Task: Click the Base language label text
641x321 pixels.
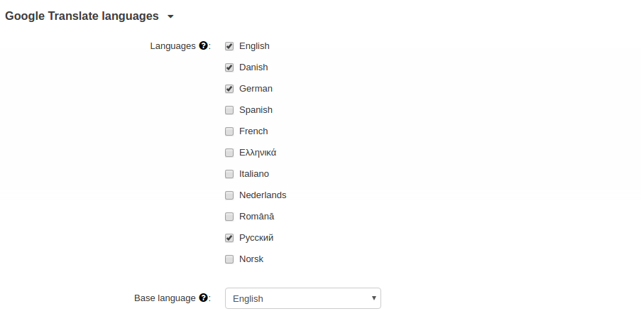Action: pyautogui.click(x=165, y=298)
